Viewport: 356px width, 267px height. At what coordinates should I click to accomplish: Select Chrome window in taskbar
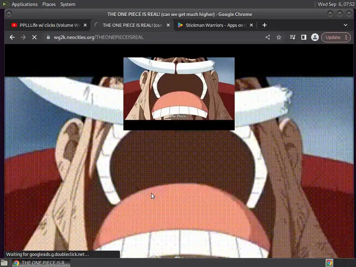click(x=41, y=263)
